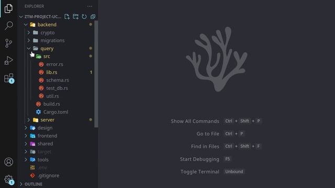335x188 pixels.
Task: Open Explorer views and more actions menu
Action: pos(90,6)
